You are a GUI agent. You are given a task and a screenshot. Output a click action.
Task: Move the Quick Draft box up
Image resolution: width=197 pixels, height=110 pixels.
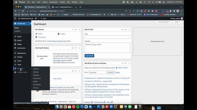[x=123, y=30]
